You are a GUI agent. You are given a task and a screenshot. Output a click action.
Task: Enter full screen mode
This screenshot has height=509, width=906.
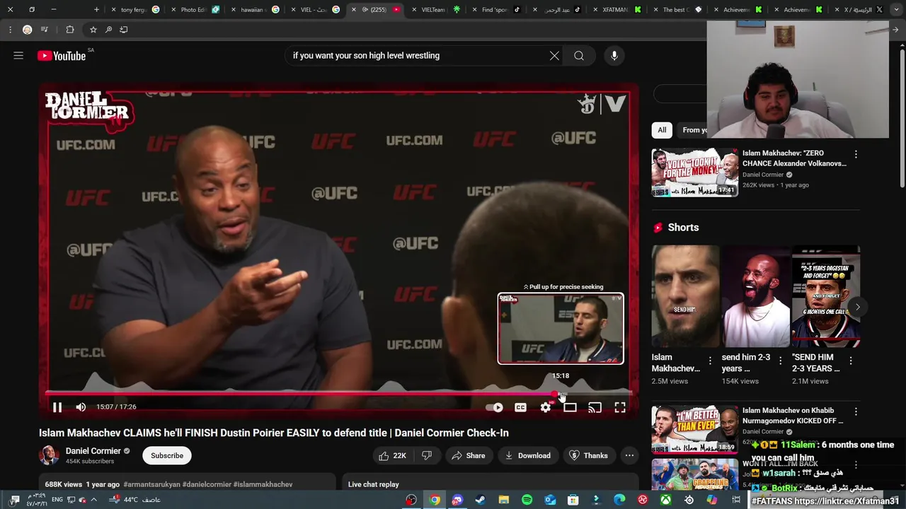(x=620, y=407)
